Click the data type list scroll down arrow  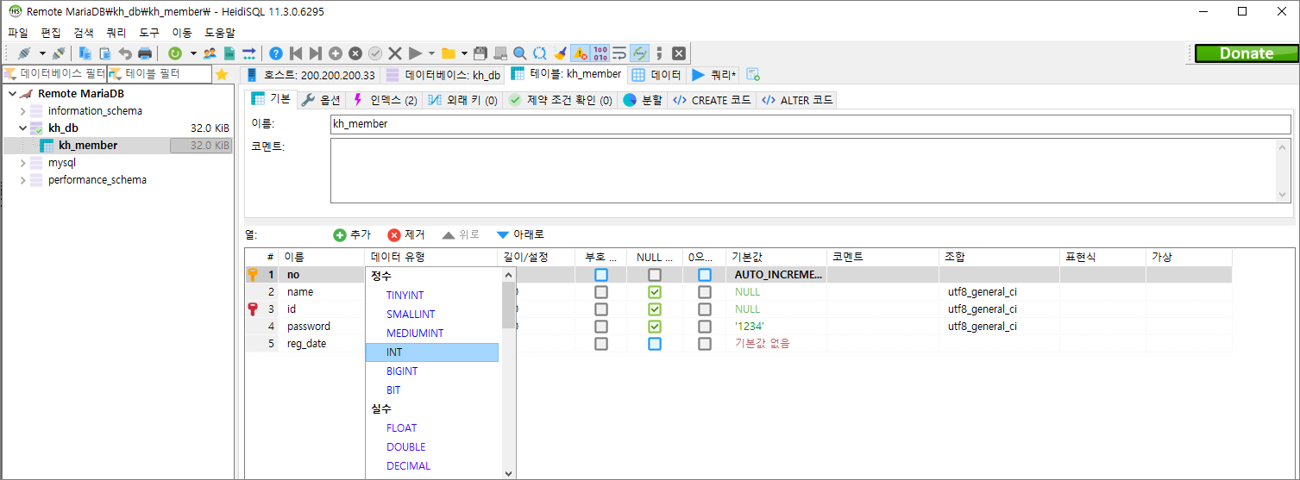pos(508,472)
